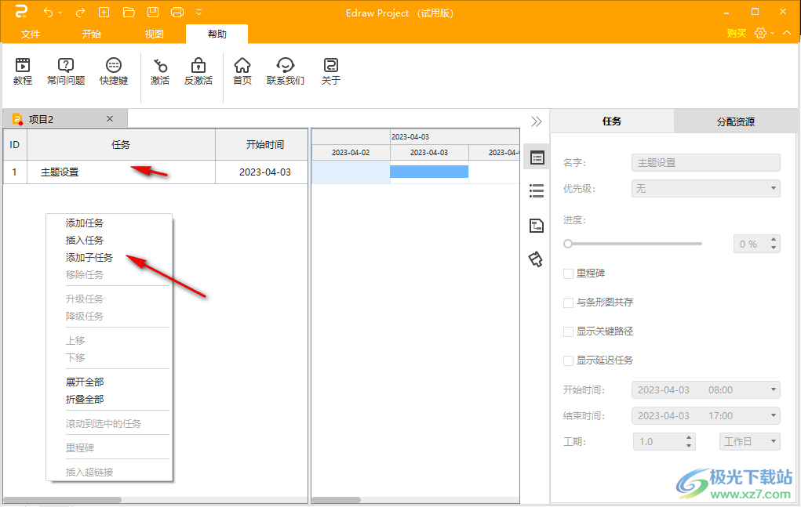This screenshot has height=507, width=801.
Task: Open 结束时间 date dropdown
Action: (705, 416)
